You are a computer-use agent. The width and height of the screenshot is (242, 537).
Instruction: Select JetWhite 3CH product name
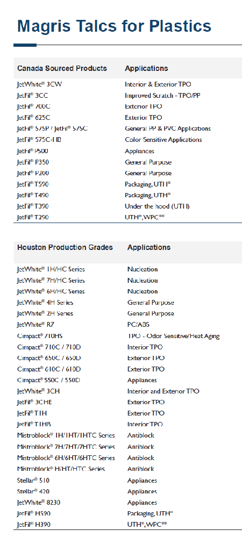pyautogui.click(x=38, y=391)
